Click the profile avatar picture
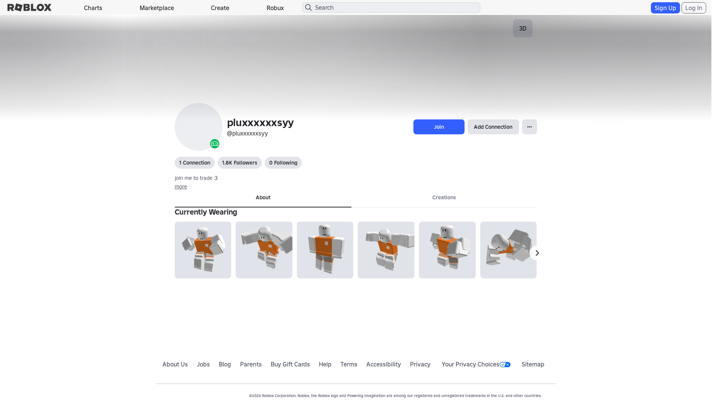The height and width of the screenshot is (403, 717). 199,127
